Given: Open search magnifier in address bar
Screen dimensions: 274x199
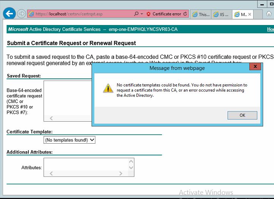Looking at the screenshot, I should 136,14.
